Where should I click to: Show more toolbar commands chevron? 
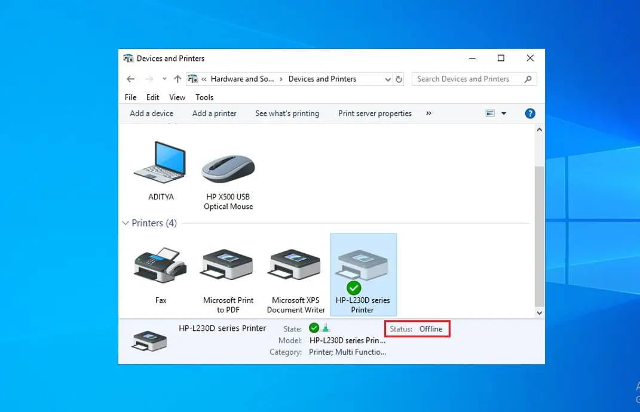[428, 113]
